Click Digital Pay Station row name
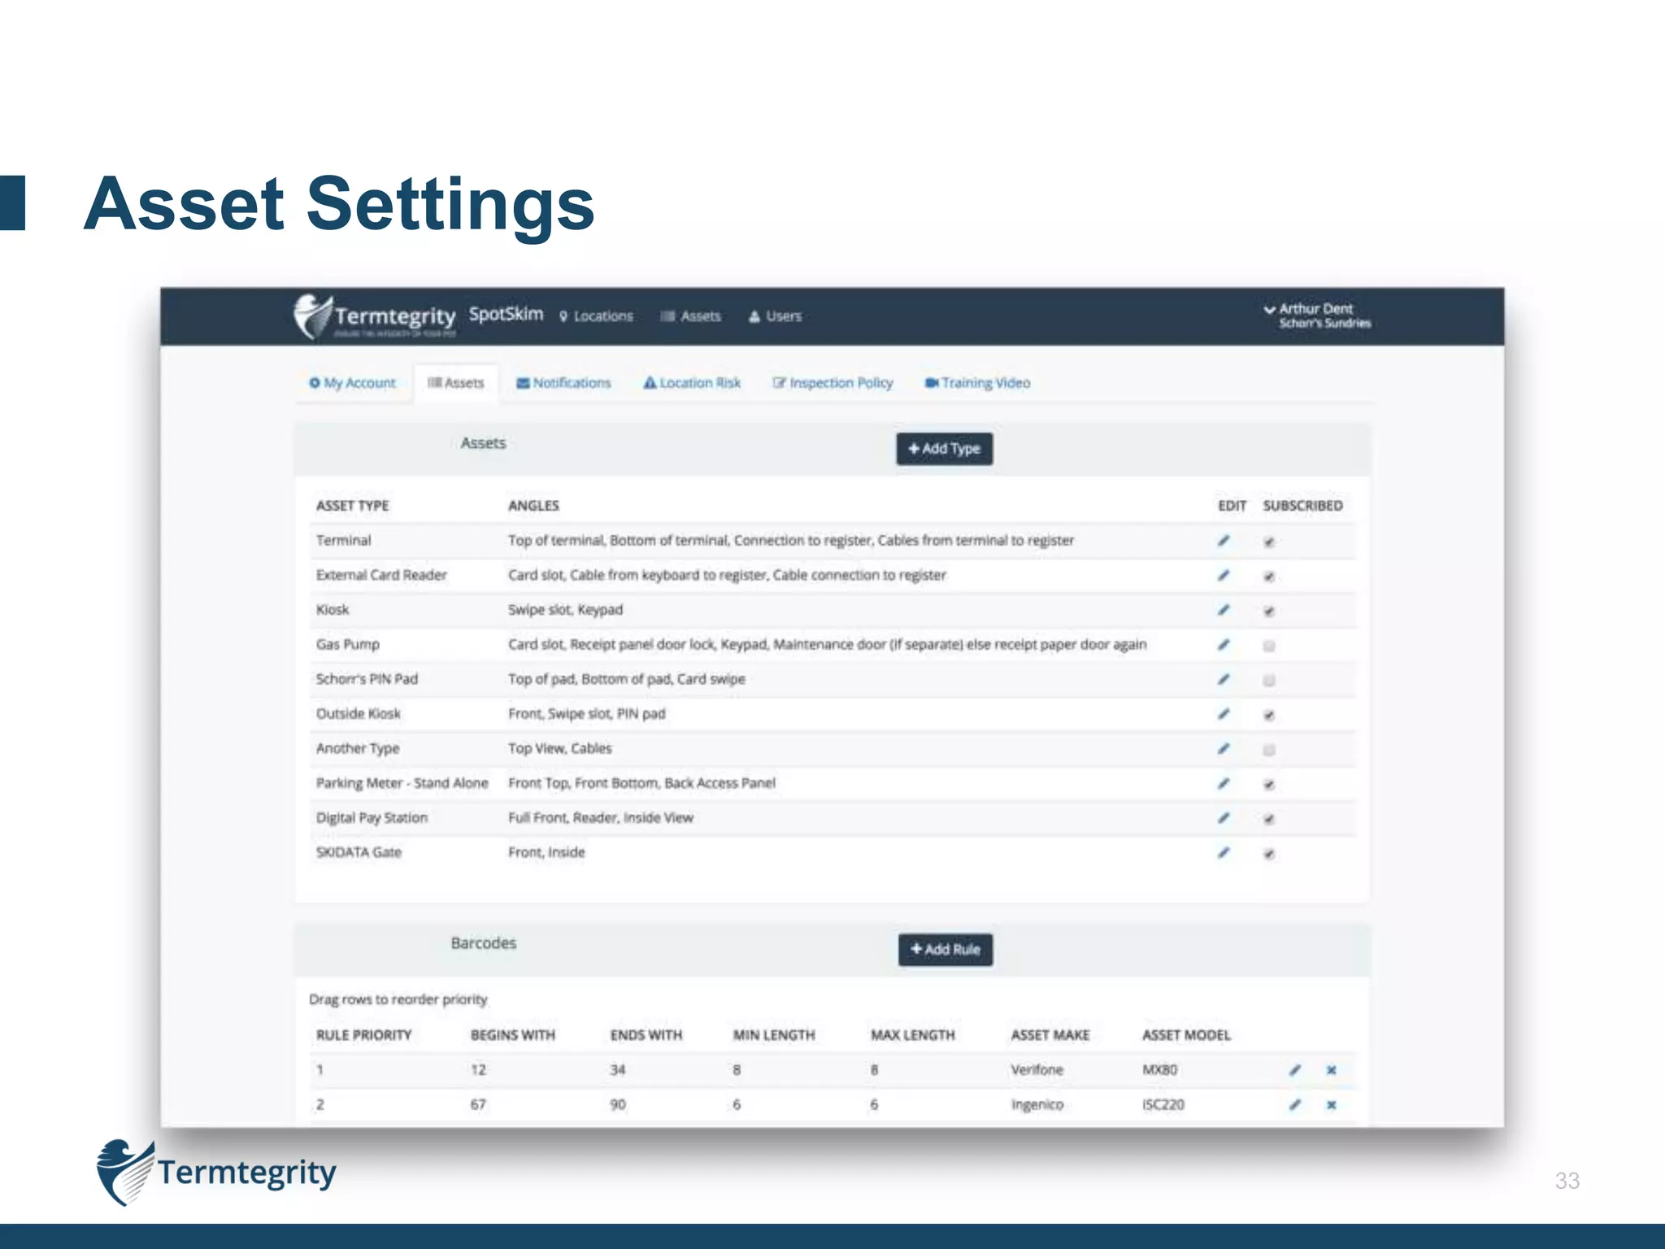Screen dimensions: 1665x1249 point(372,818)
